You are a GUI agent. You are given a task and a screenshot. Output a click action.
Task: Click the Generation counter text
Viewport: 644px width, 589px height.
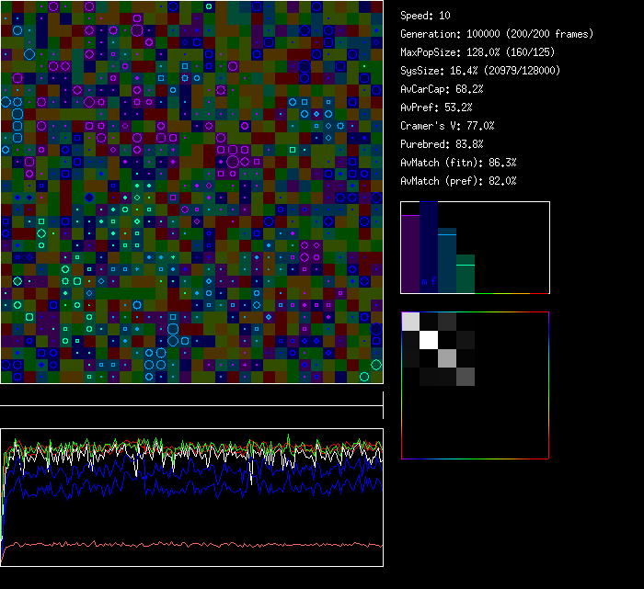497,34
